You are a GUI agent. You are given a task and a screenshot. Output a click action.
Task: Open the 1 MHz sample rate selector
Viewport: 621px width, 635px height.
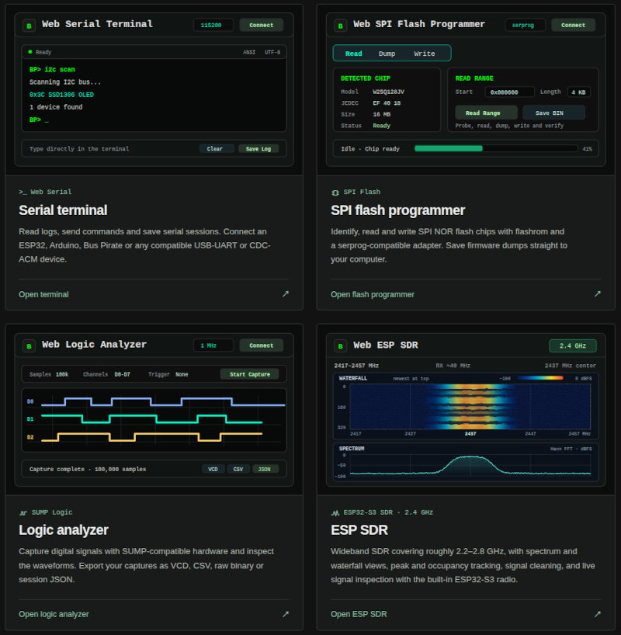tap(213, 345)
